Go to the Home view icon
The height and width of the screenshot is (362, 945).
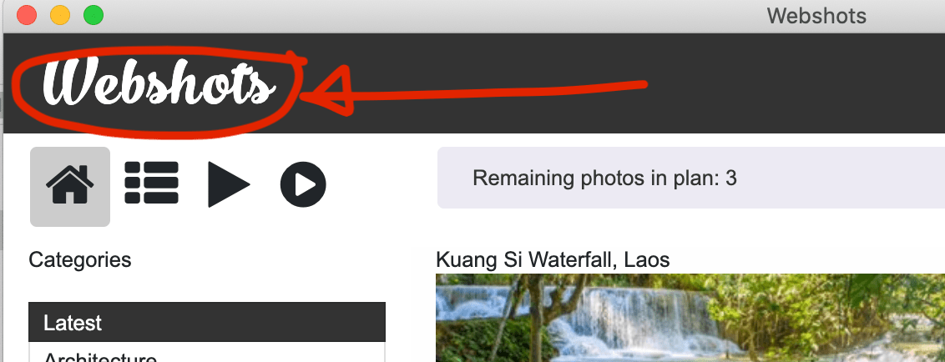point(70,186)
